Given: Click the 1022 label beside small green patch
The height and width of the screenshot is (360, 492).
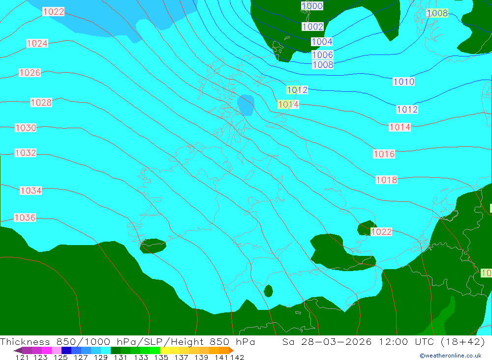Looking at the screenshot, I should tap(381, 232).
